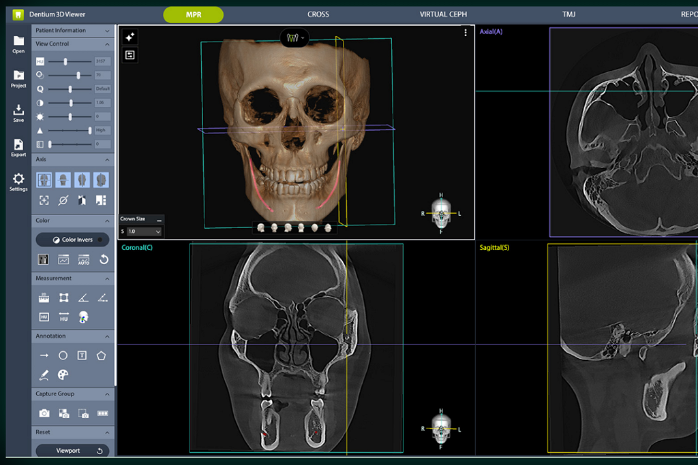Adjust the HU slider in View Control

coord(65,61)
